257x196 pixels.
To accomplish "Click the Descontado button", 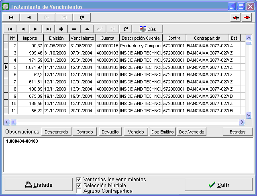I will click(56, 132).
